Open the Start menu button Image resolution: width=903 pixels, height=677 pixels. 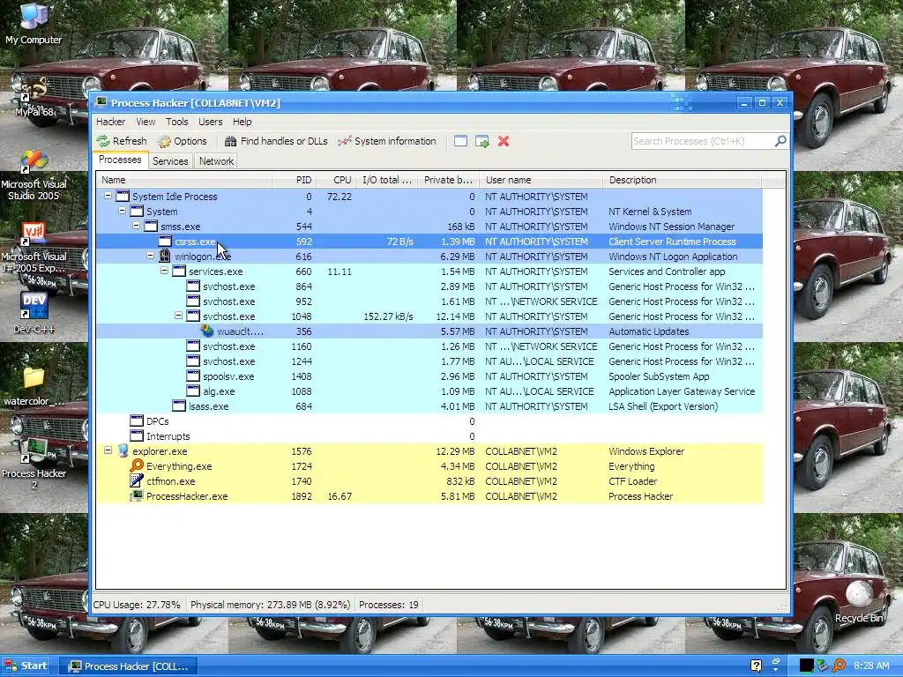pos(26,666)
